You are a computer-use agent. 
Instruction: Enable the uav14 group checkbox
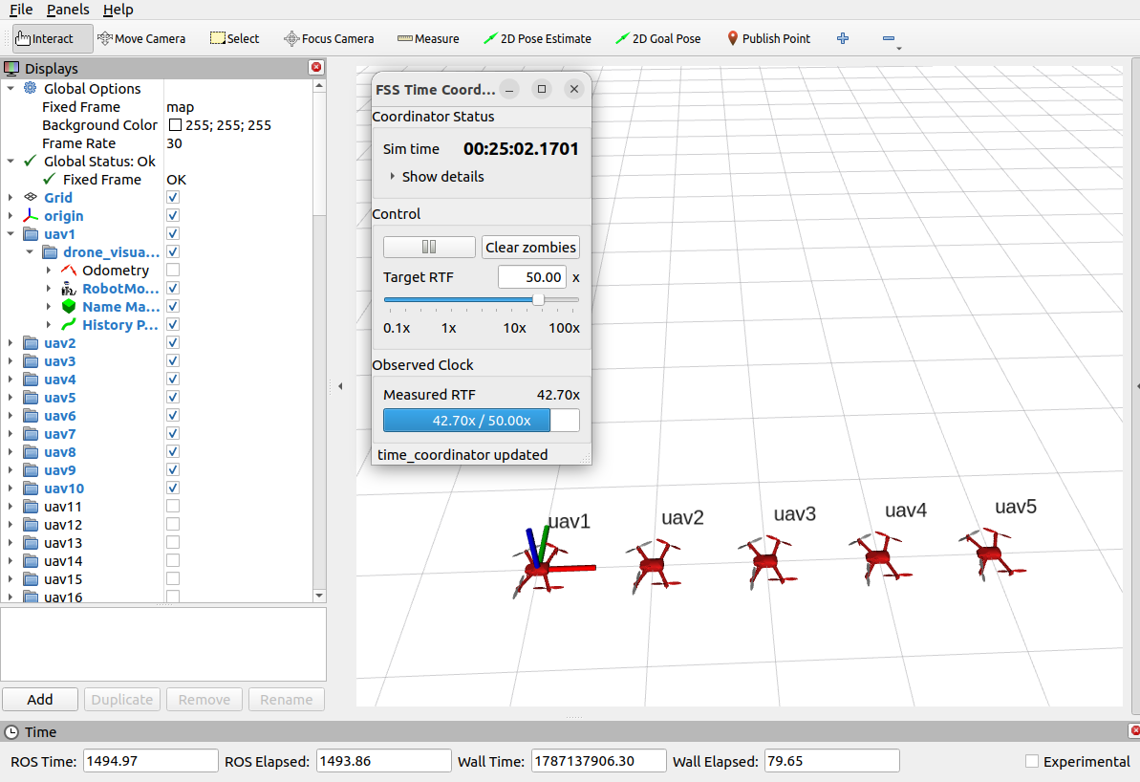pos(173,561)
